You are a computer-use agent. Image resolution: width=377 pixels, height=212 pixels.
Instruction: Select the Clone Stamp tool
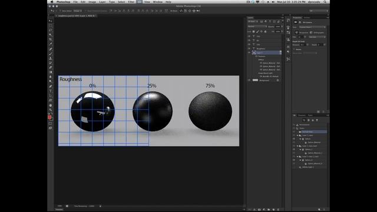point(51,58)
